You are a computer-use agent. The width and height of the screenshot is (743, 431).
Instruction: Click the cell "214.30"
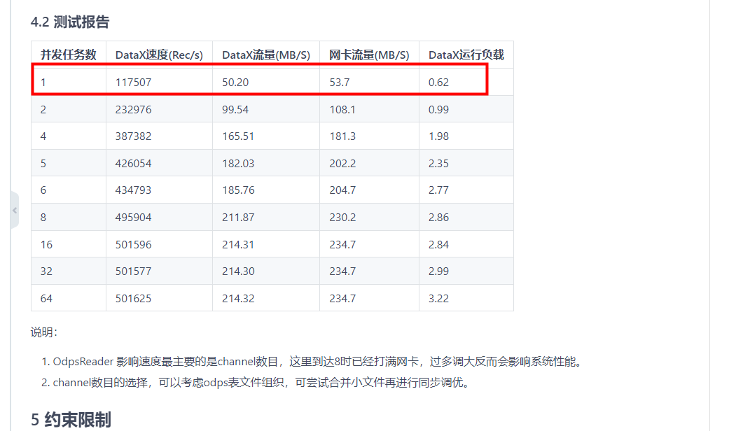[x=266, y=271]
